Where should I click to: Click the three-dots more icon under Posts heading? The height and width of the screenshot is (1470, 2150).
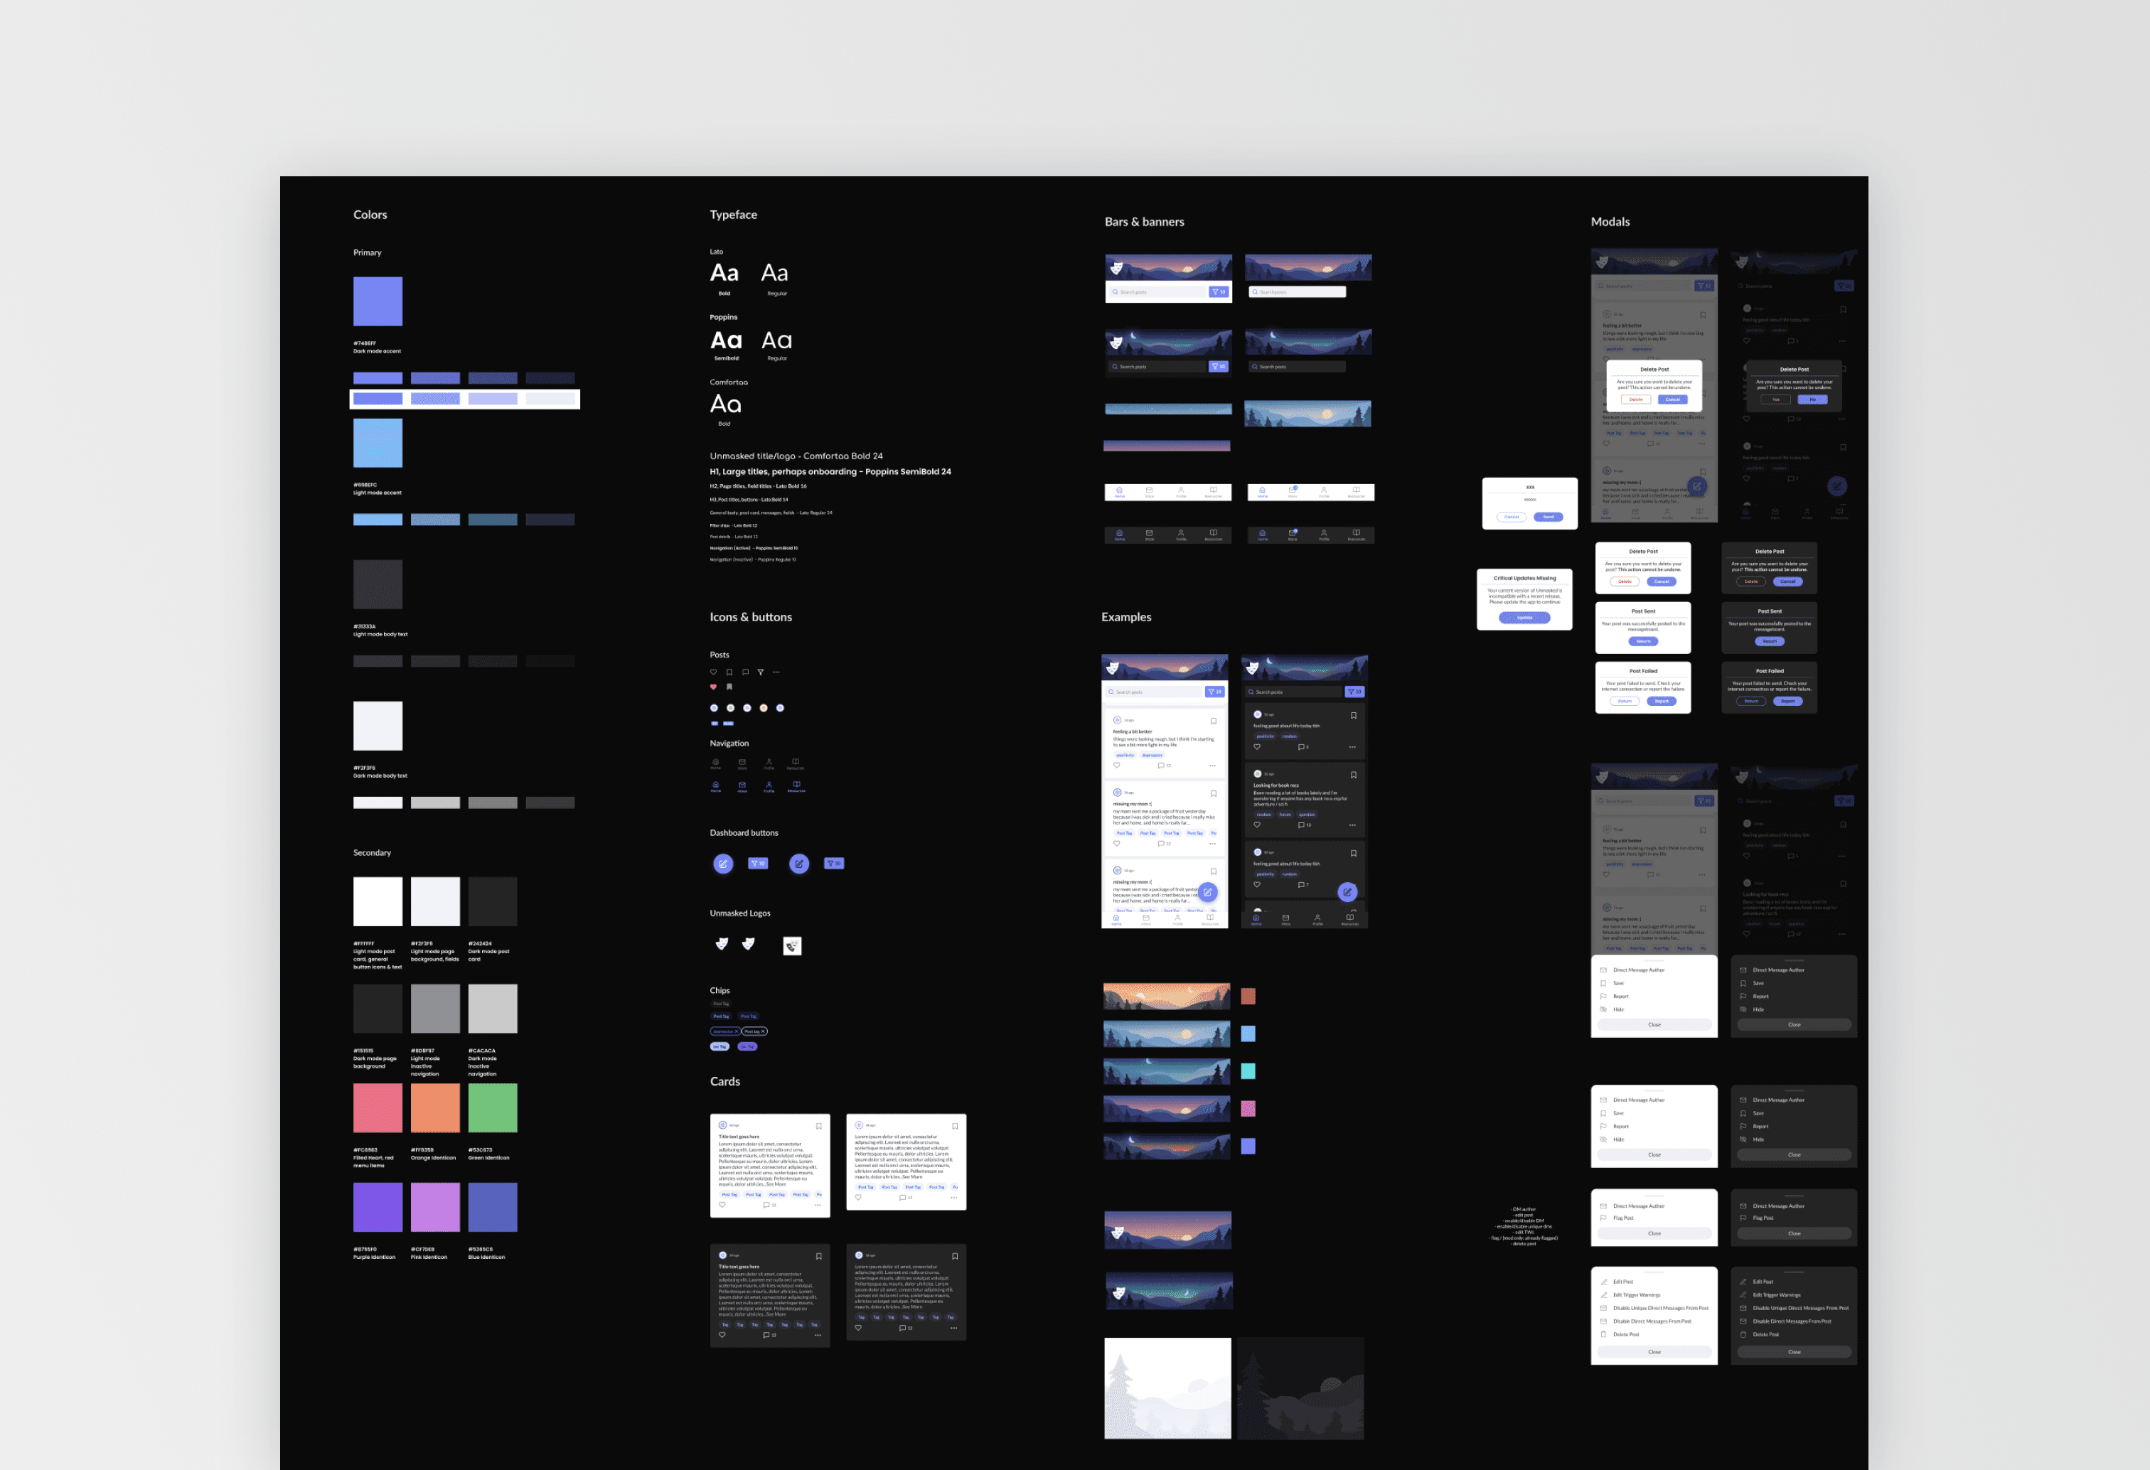coord(776,672)
